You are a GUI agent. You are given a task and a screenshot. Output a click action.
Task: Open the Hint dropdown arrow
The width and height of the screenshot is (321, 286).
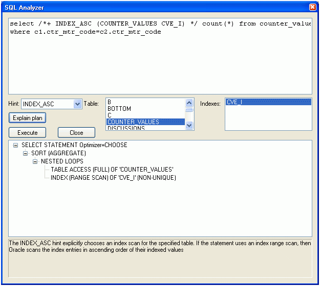(77, 104)
